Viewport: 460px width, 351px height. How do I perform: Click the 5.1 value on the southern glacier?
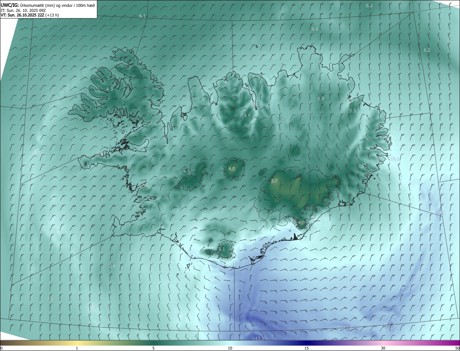click(x=221, y=249)
